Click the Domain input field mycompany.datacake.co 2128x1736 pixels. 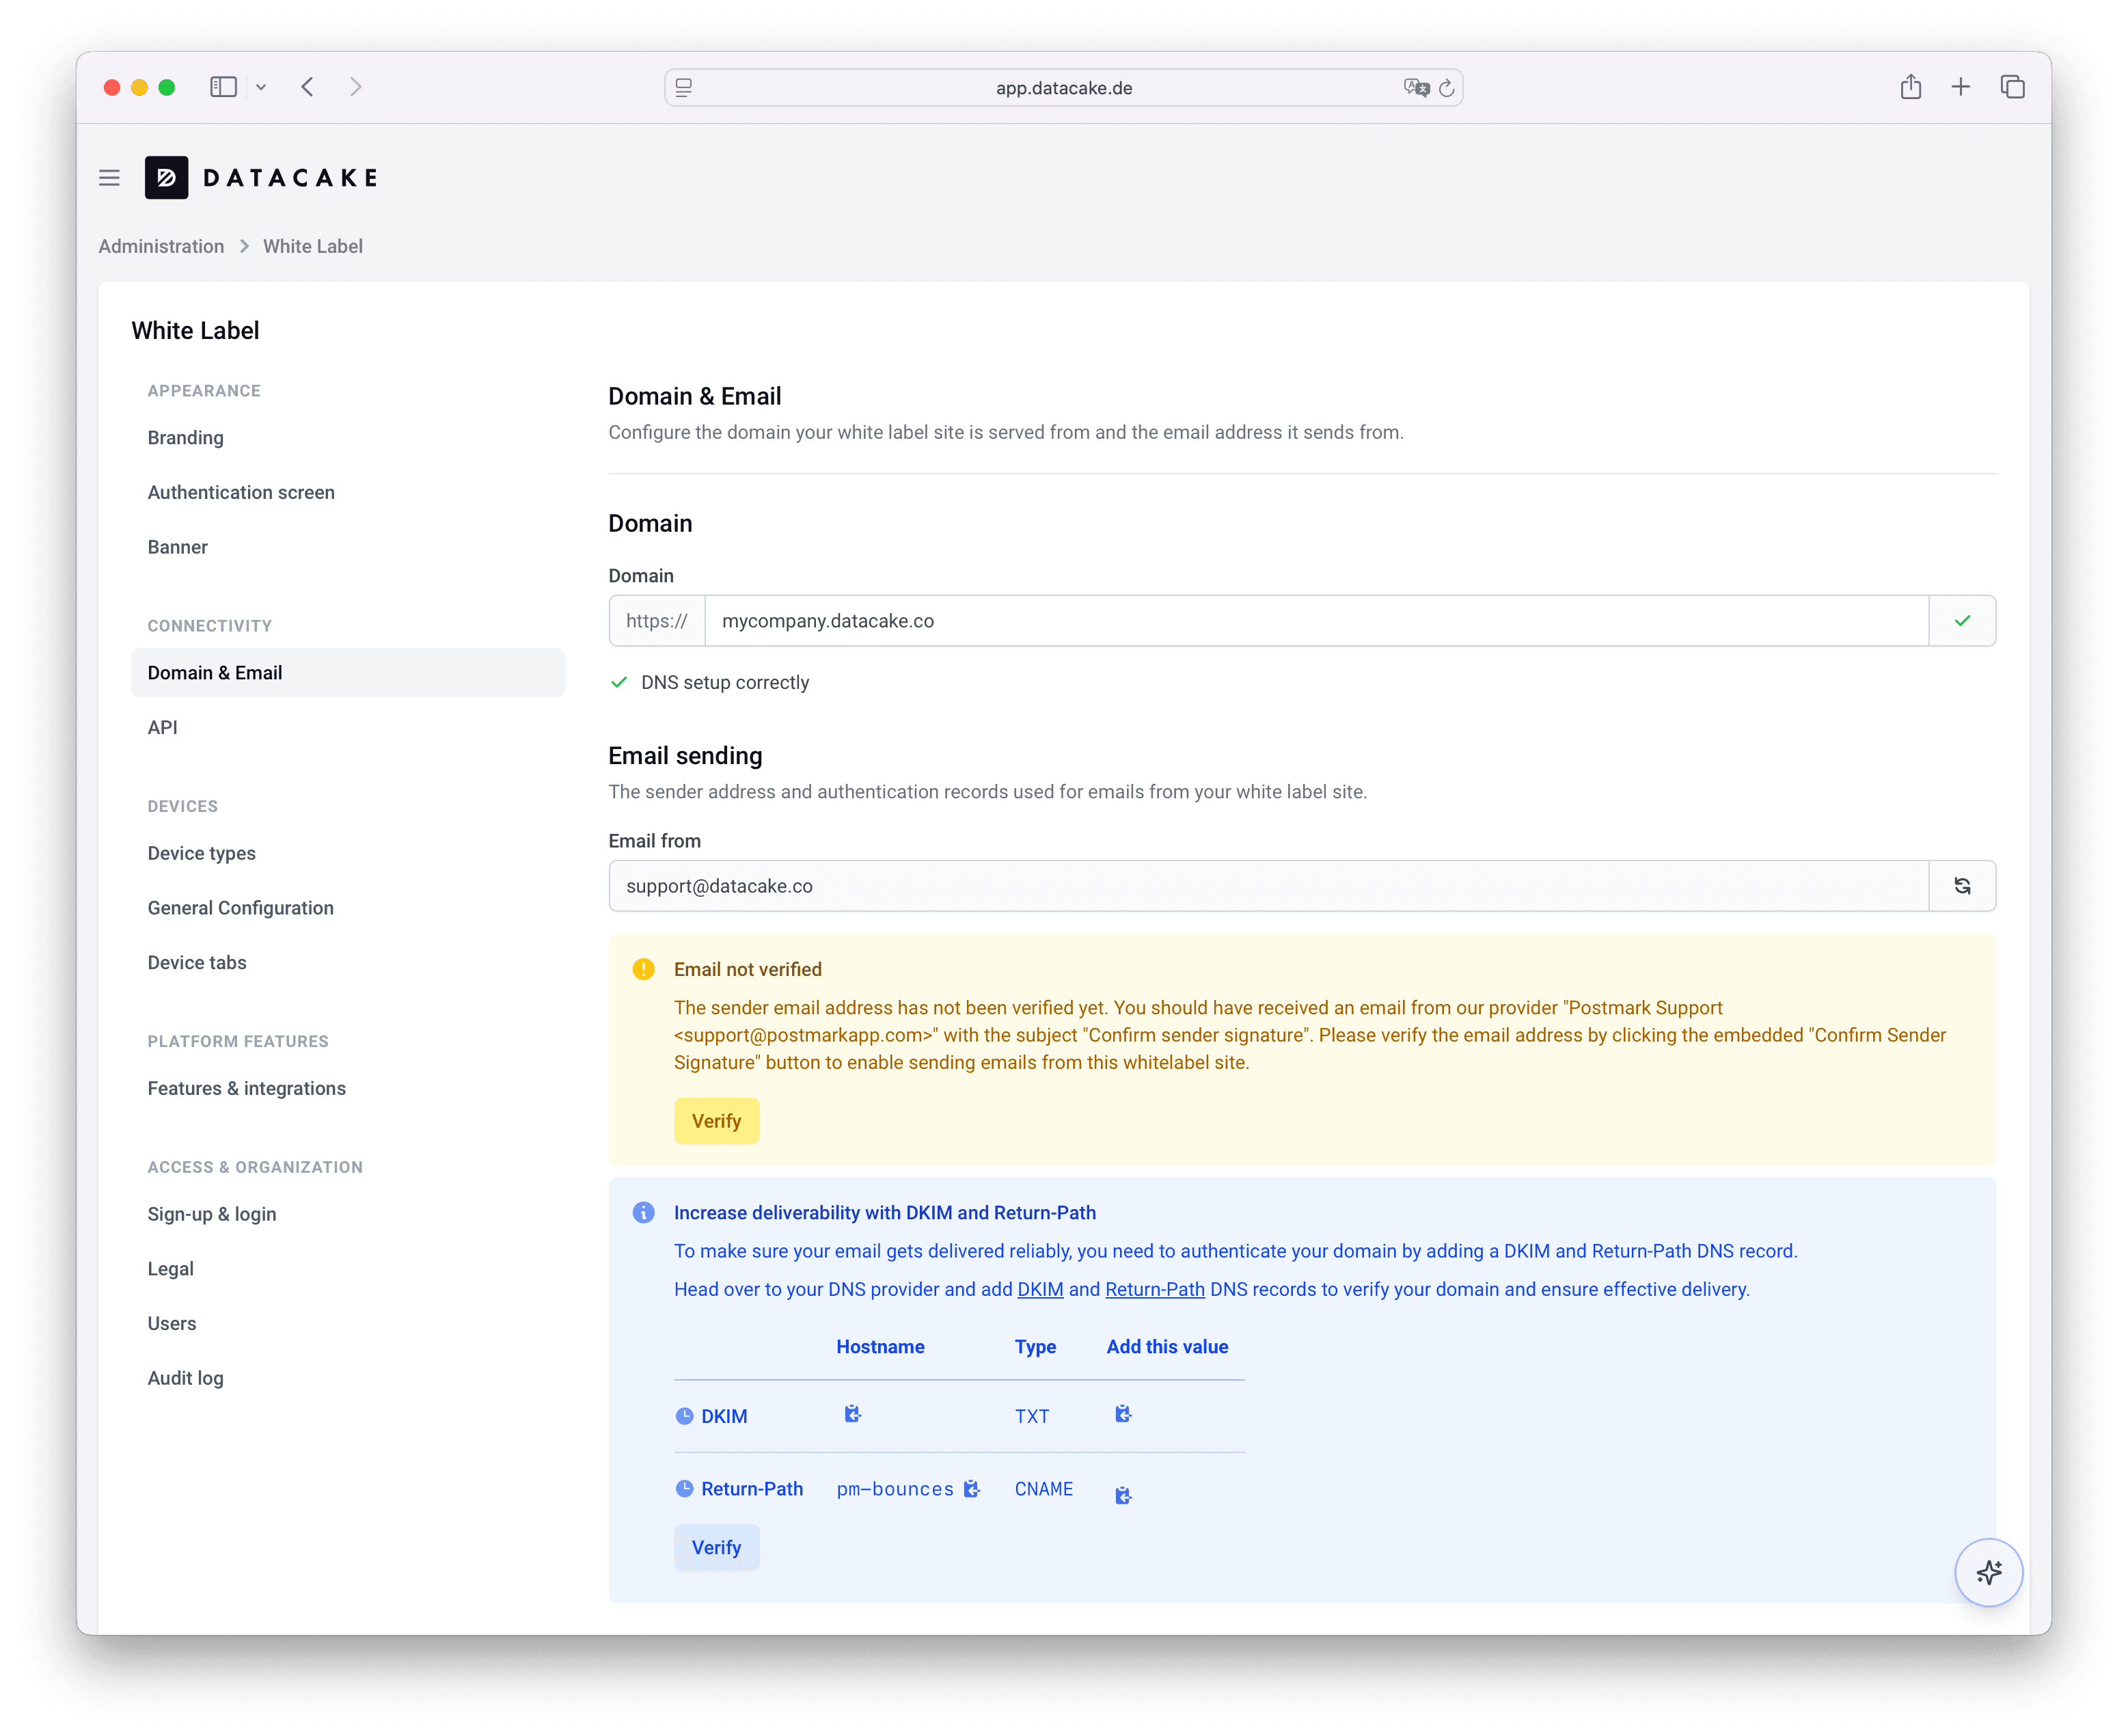pos(1316,621)
